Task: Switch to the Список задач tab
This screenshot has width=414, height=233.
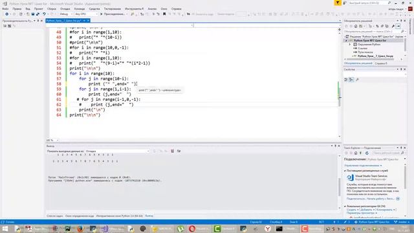Action: (x=54, y=216)
